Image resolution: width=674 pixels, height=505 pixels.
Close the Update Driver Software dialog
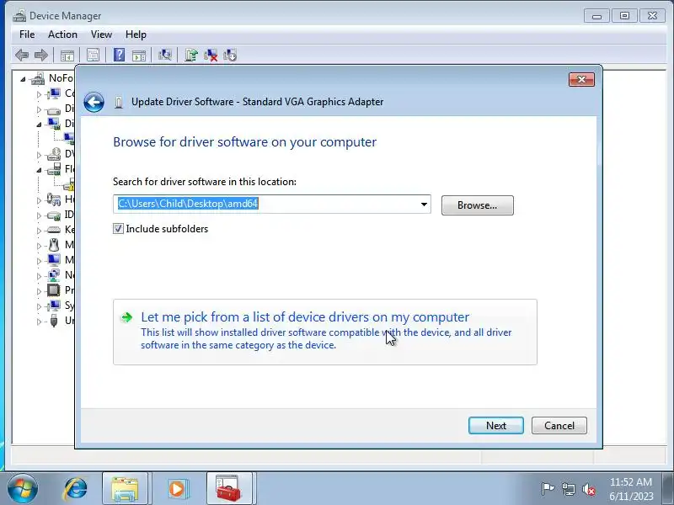[x=581, y=79]
